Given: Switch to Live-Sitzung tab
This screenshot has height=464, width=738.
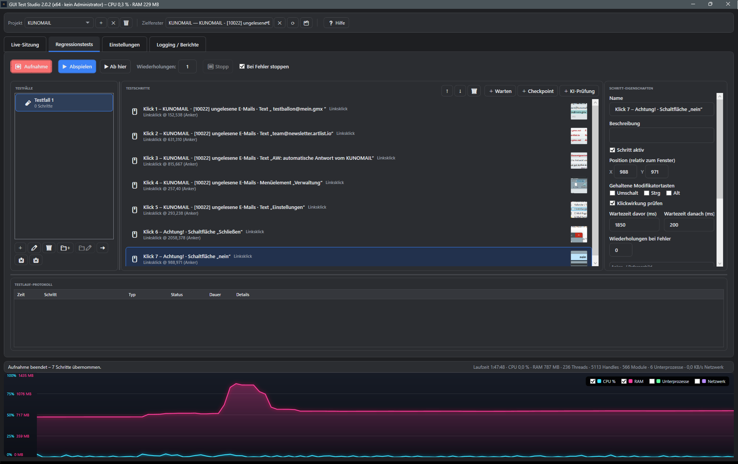Looking at the screenshot, I should coord(25,45).
